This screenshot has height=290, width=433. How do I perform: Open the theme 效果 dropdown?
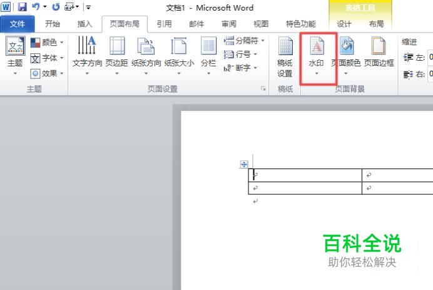47,73
